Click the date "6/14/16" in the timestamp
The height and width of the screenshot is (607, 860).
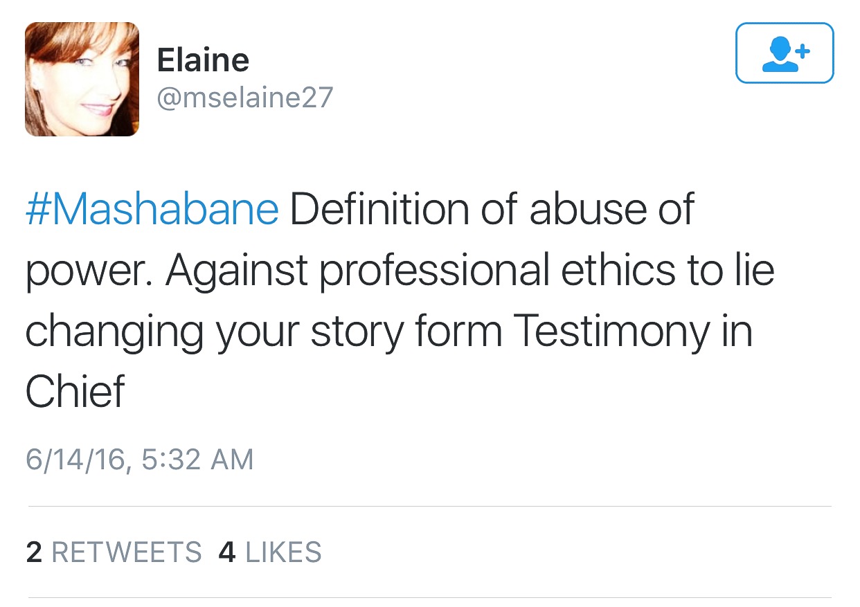pos(75,460)
